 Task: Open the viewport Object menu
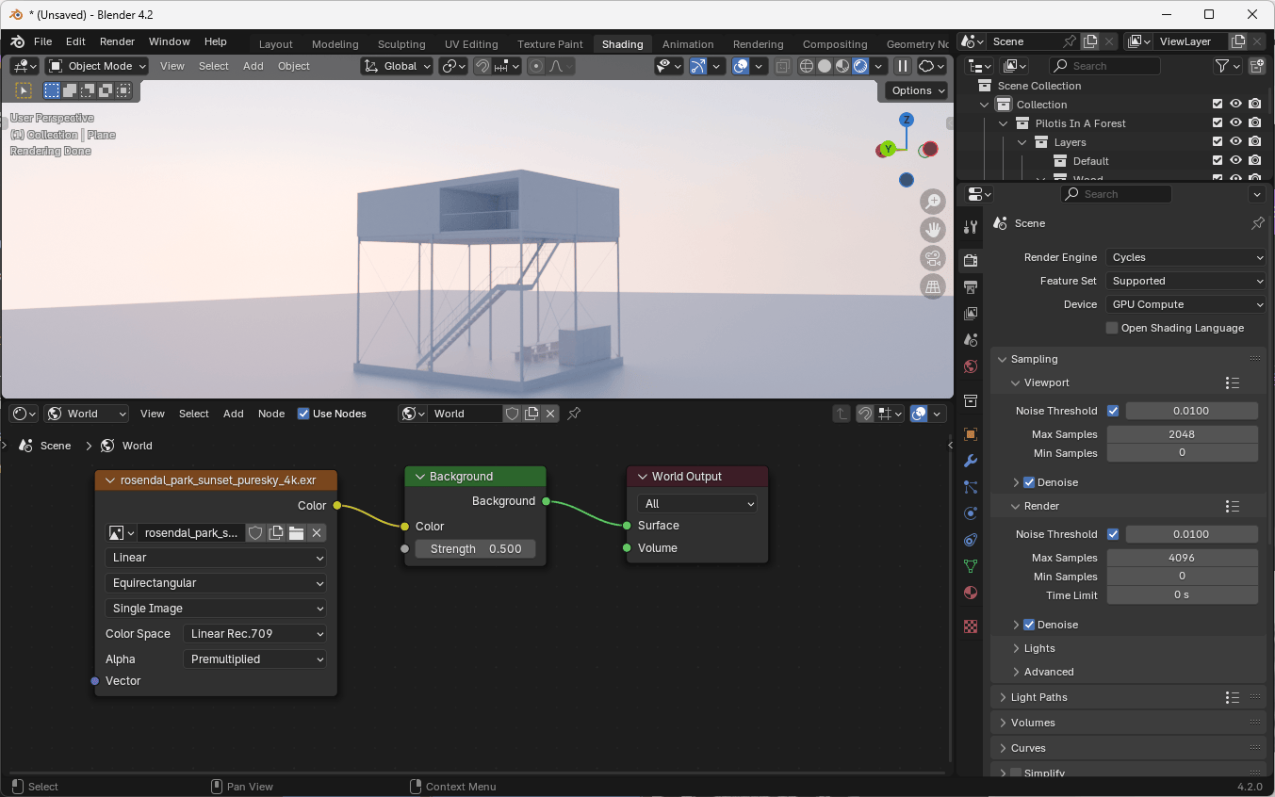click(294, 66)
